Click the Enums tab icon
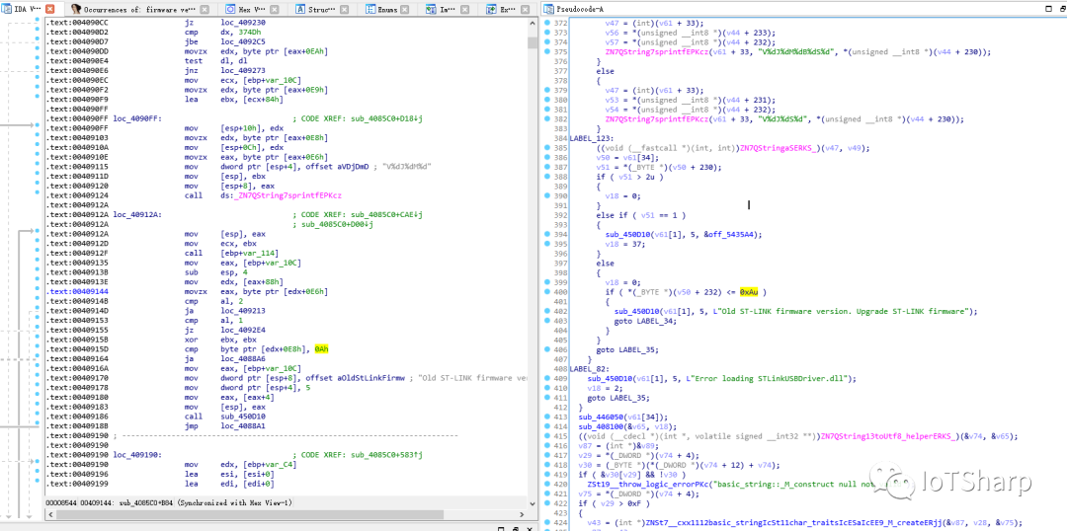 pyautogui.click(x=369, y=8)
